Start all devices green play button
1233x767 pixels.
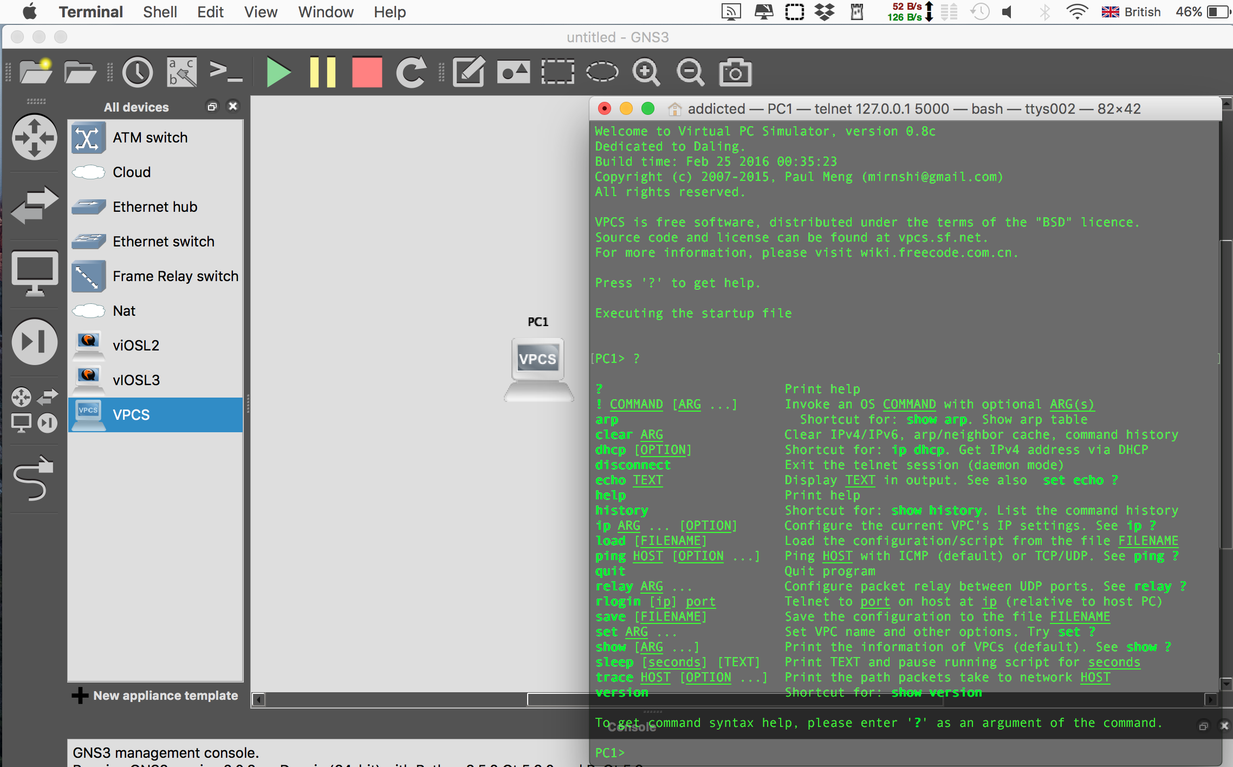[x=278, y=72]
